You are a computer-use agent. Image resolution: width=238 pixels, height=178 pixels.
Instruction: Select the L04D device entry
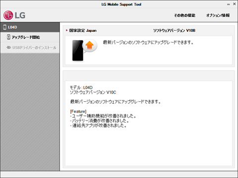click(x=30, y=27)
